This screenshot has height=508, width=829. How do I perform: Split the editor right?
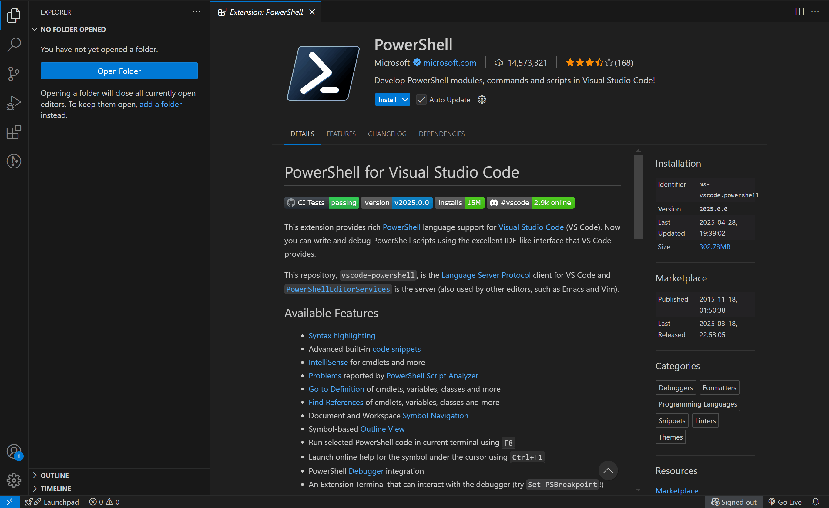799,12
